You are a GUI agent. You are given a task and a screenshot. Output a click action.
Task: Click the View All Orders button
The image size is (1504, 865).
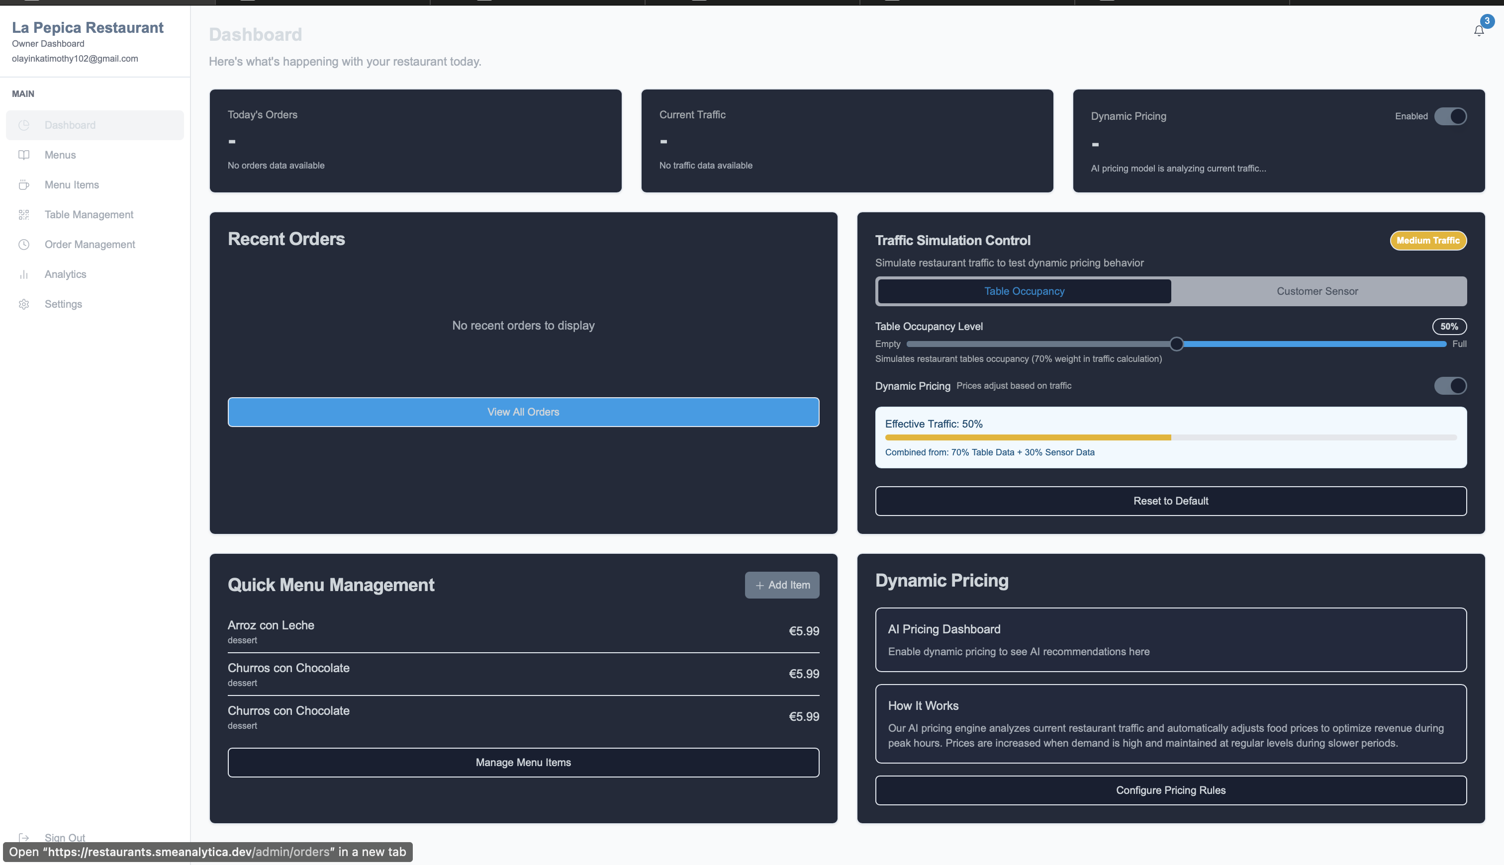point(523,412)
